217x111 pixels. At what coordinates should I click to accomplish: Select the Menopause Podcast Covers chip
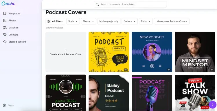click(x=172, y=21)
